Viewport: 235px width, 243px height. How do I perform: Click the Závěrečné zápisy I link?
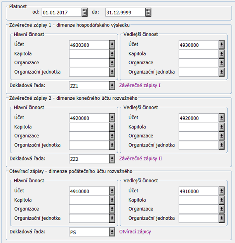click(140, 85)
